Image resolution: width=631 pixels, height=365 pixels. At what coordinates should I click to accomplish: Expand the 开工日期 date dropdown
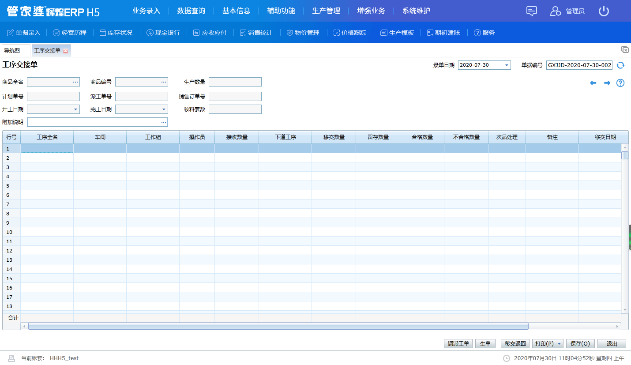point(75,109)
